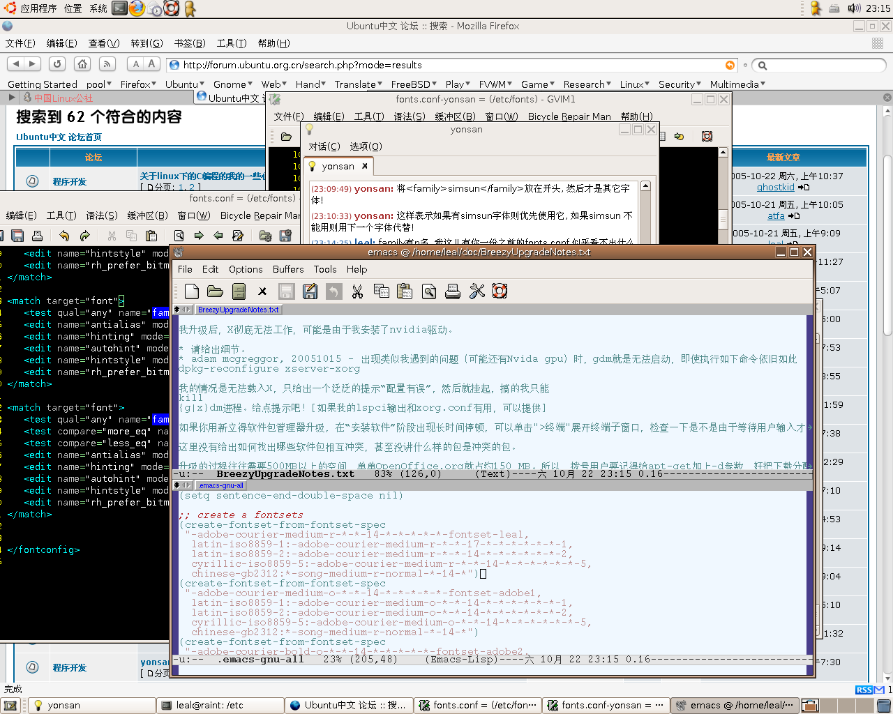Go to Firefox home page icon
Viewport: 893px width, 714px height.
coord(82,64)
